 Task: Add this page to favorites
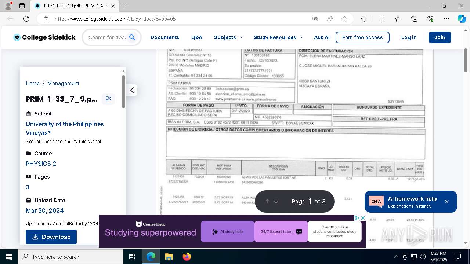344,19
